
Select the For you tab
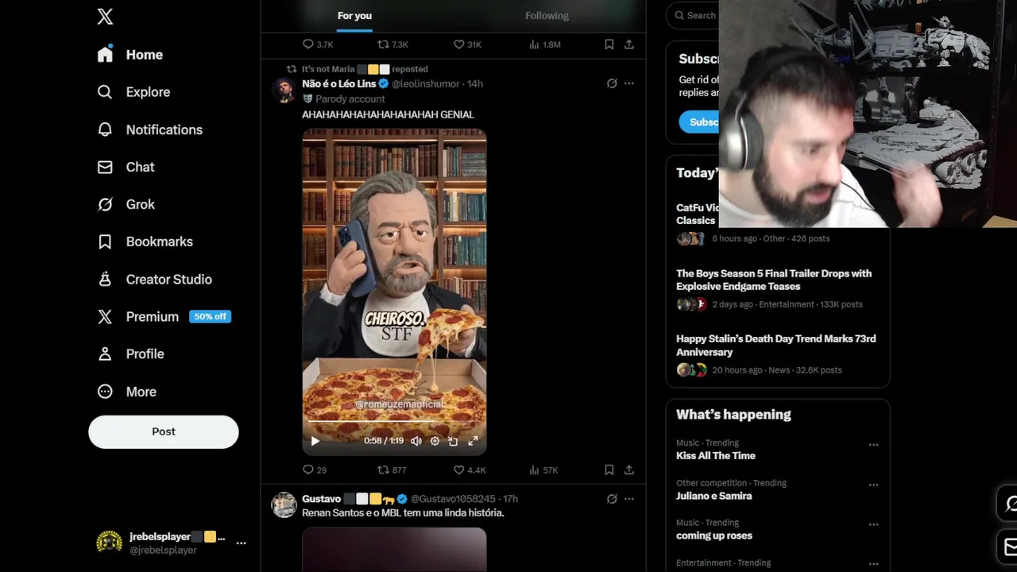[x=354, y=16]
